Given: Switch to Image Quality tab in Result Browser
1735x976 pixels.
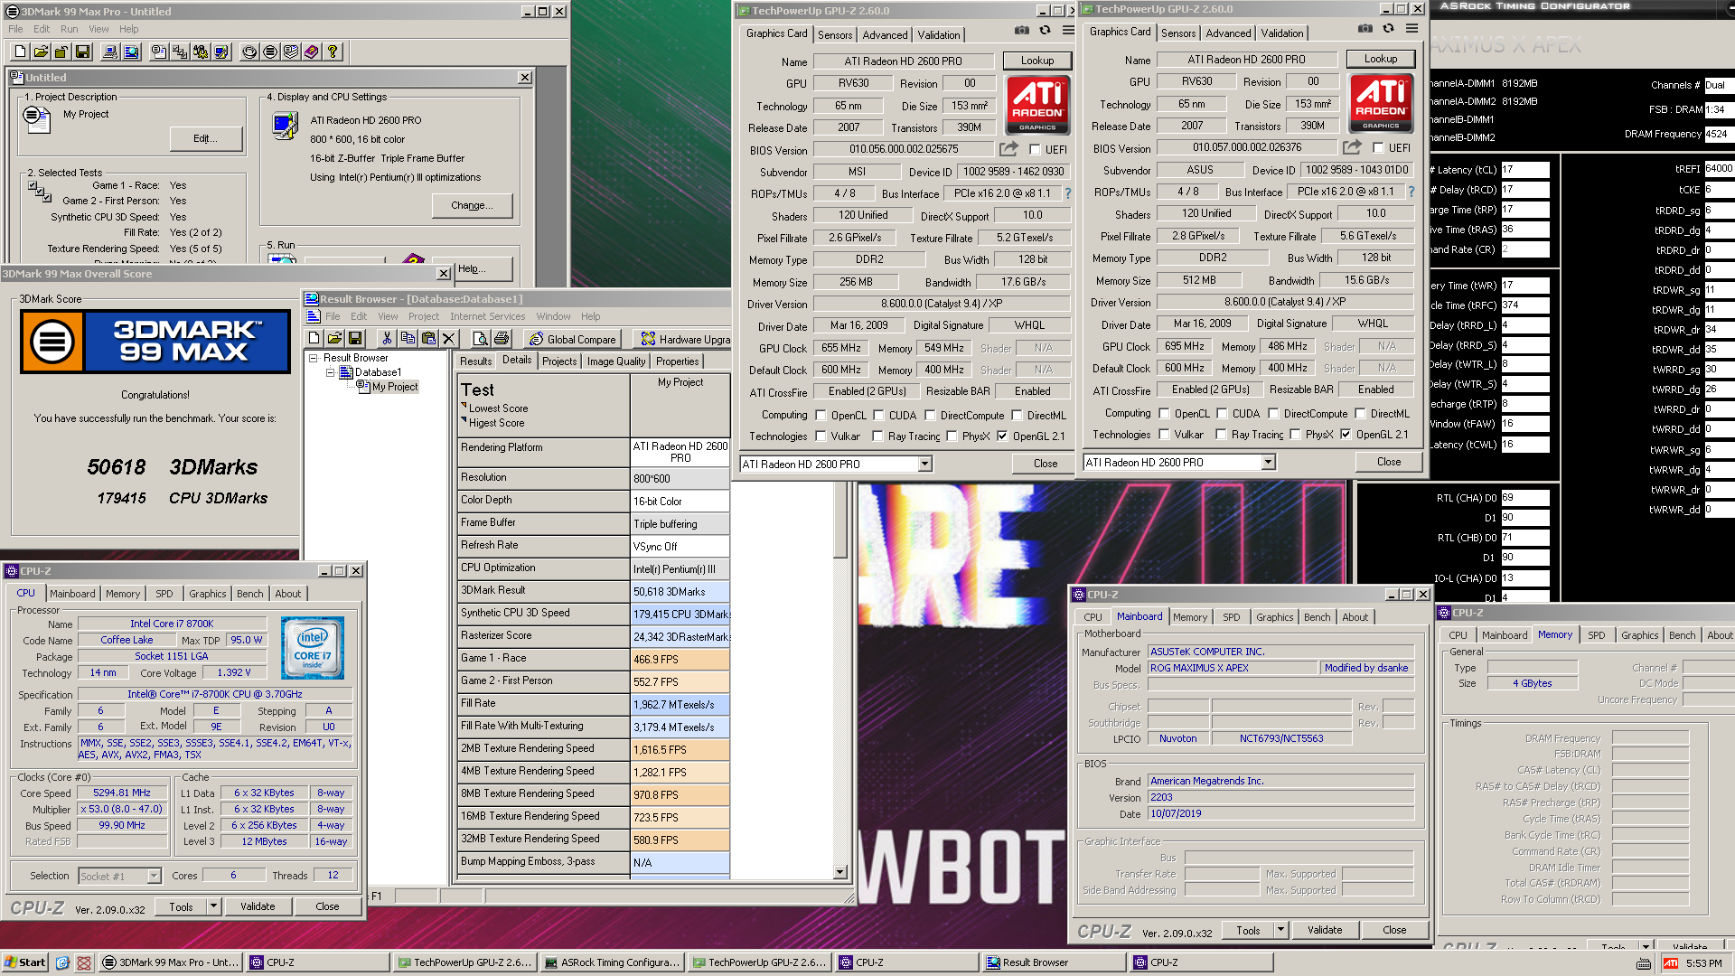Looking at the screenshot, I should pyautogui.click(x=616, y=361).
